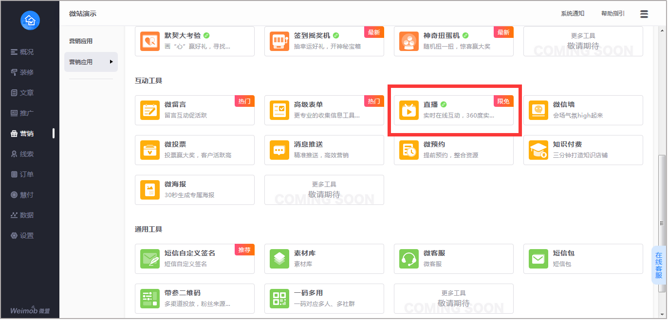Select 设置 settings in left sidebar

click(27, 236)
